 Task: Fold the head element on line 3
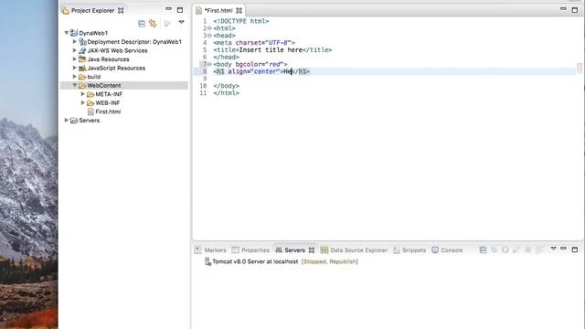click(x=209, y=35)
